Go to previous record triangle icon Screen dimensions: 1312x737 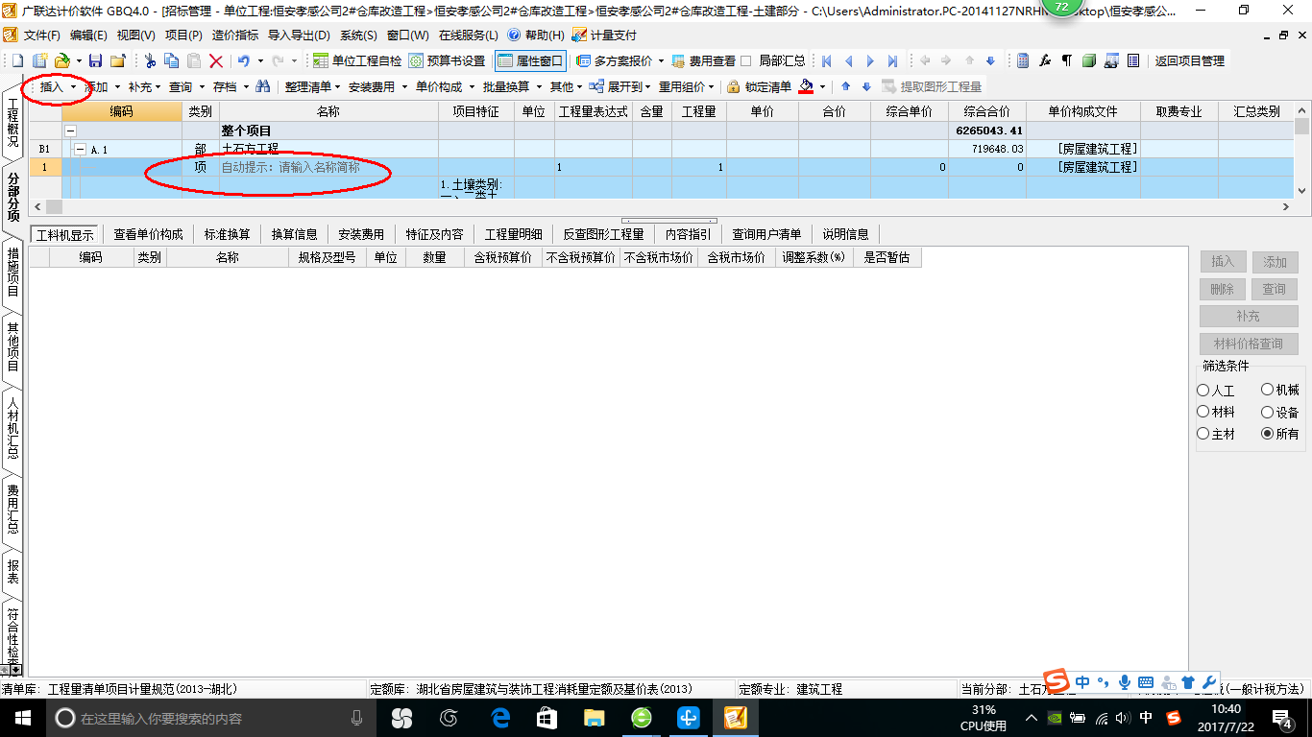pos(849,60)
